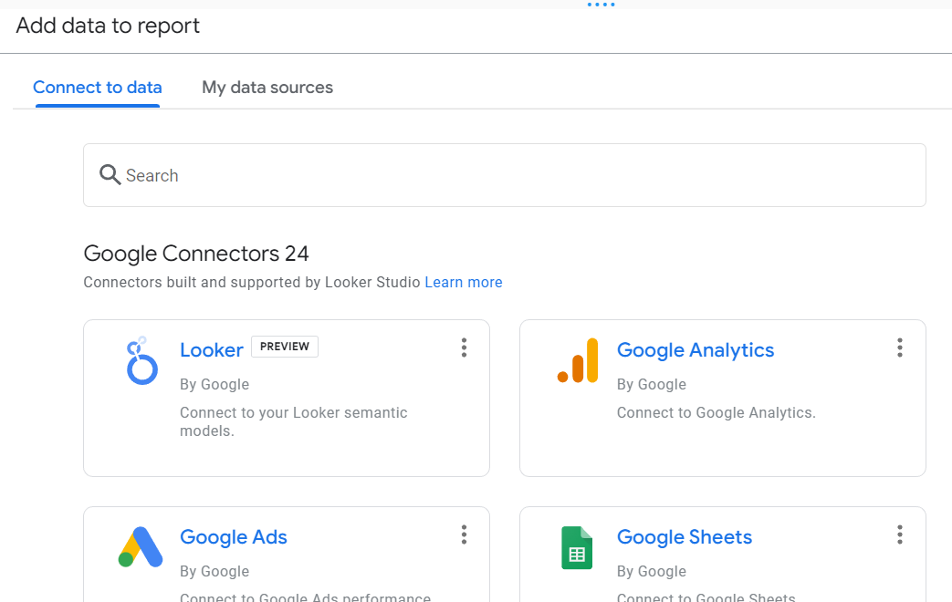Follow the Learn more link
Screen dimensions: 952x602
pos(464,283)
